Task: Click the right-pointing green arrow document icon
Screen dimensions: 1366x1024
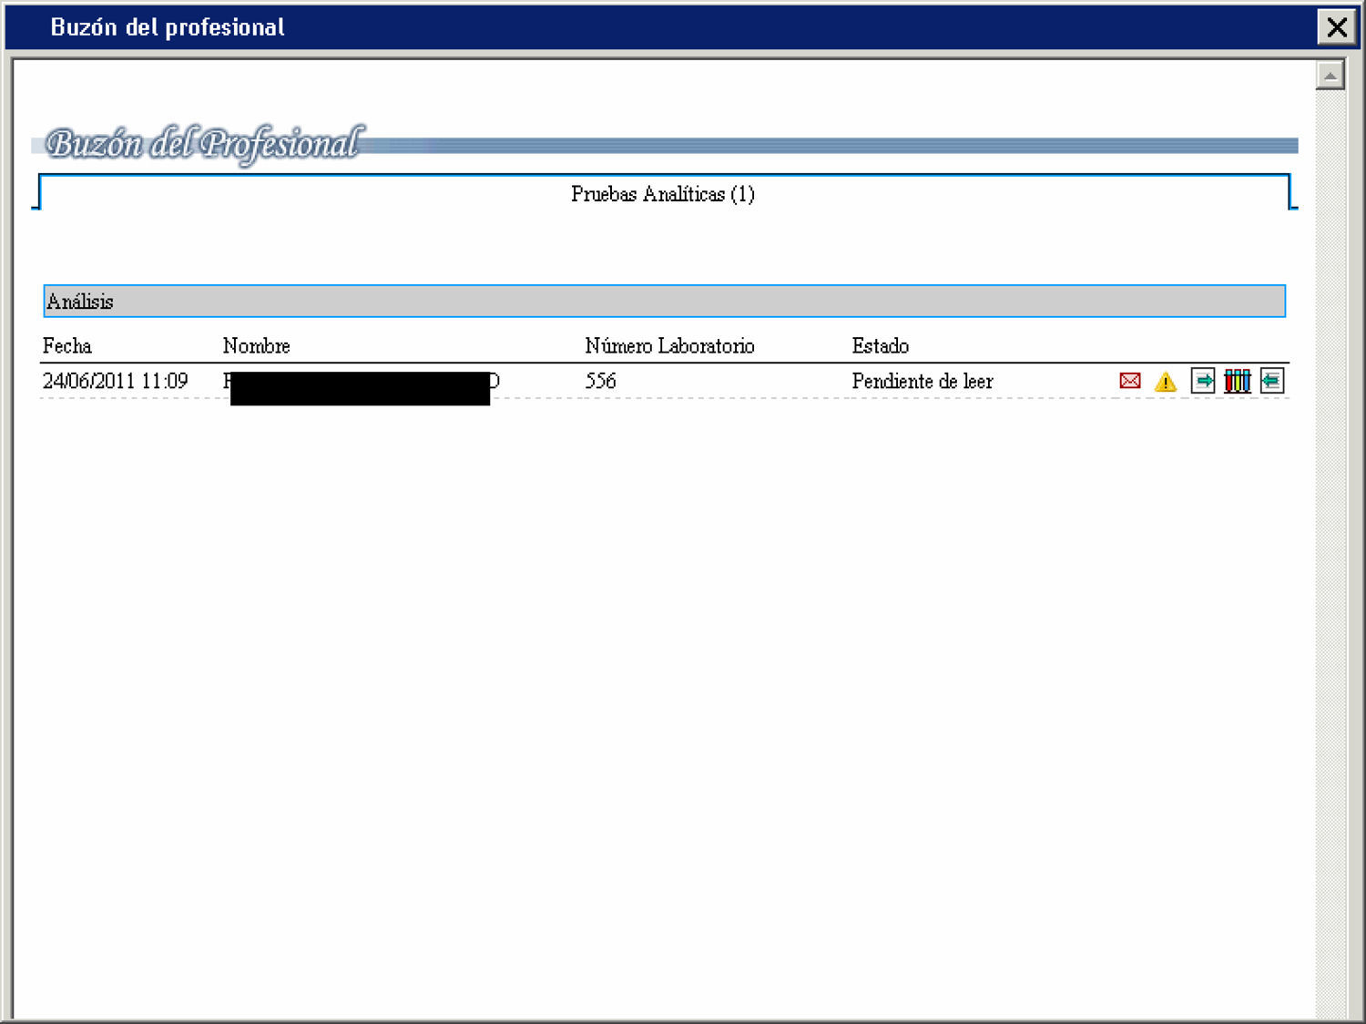Action: (x=1202, y=381)
